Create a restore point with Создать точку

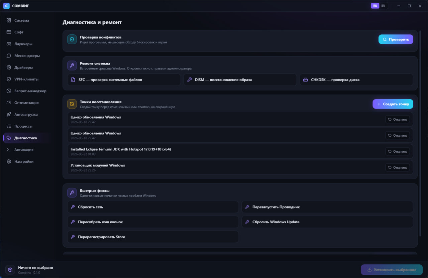(x=393, y=104)
